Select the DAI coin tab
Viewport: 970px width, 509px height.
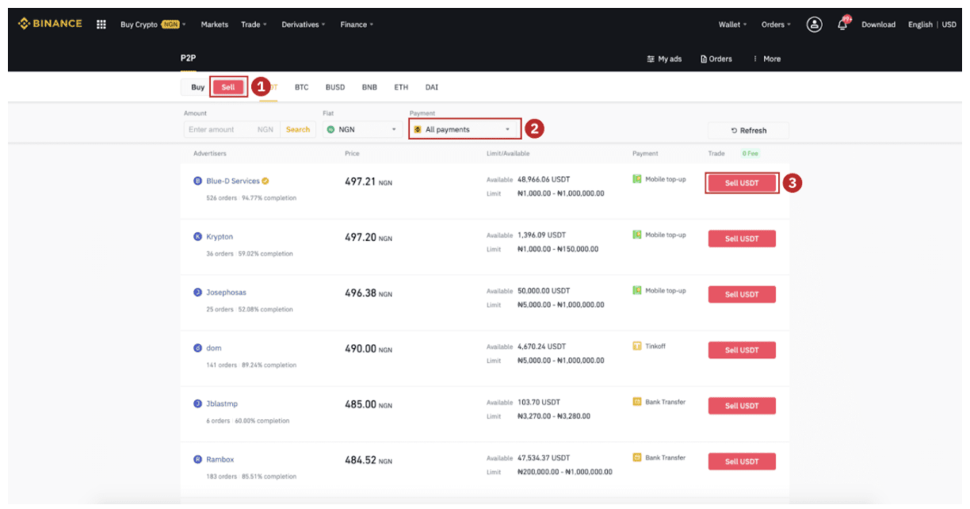coord(431,87)
